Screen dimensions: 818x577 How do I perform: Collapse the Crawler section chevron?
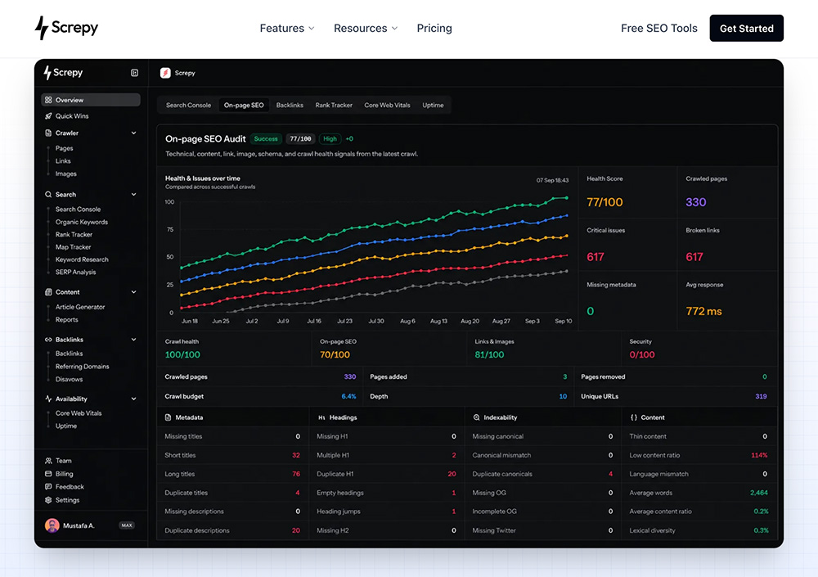coord(133,133)
